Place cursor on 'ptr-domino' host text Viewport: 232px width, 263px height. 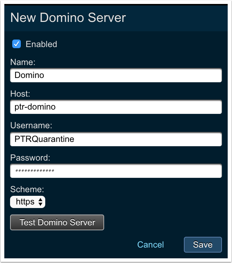click(35, 107)
